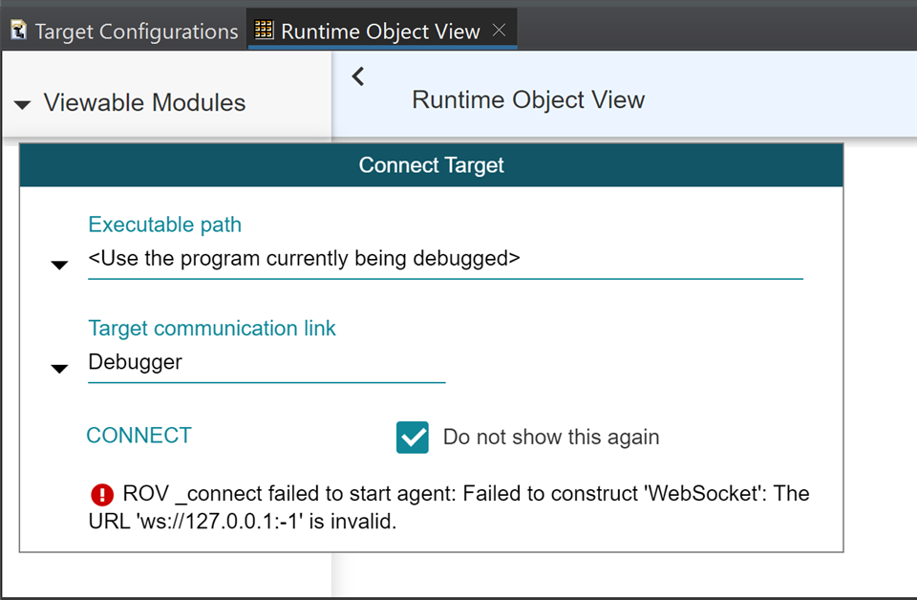Click the red error icon beside ROV message
Viewport: 917px width, 600px height.
(102, 494)
